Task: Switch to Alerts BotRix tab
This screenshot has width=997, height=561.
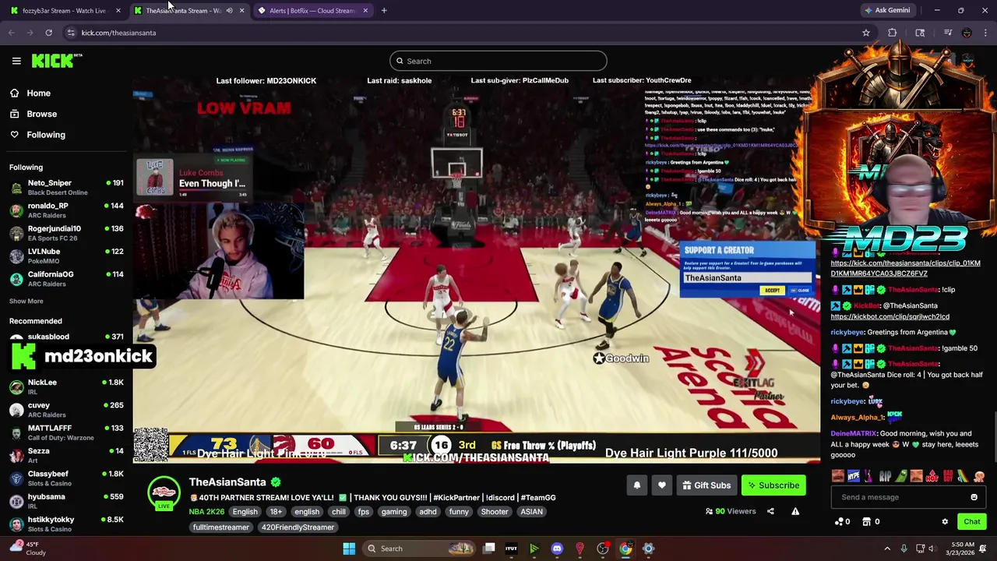Action: (x=312, y=11)
